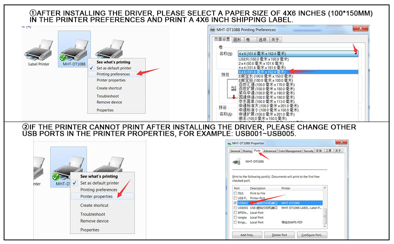Click the highlighted Printing preferences menu entry

tap(113, 74)
